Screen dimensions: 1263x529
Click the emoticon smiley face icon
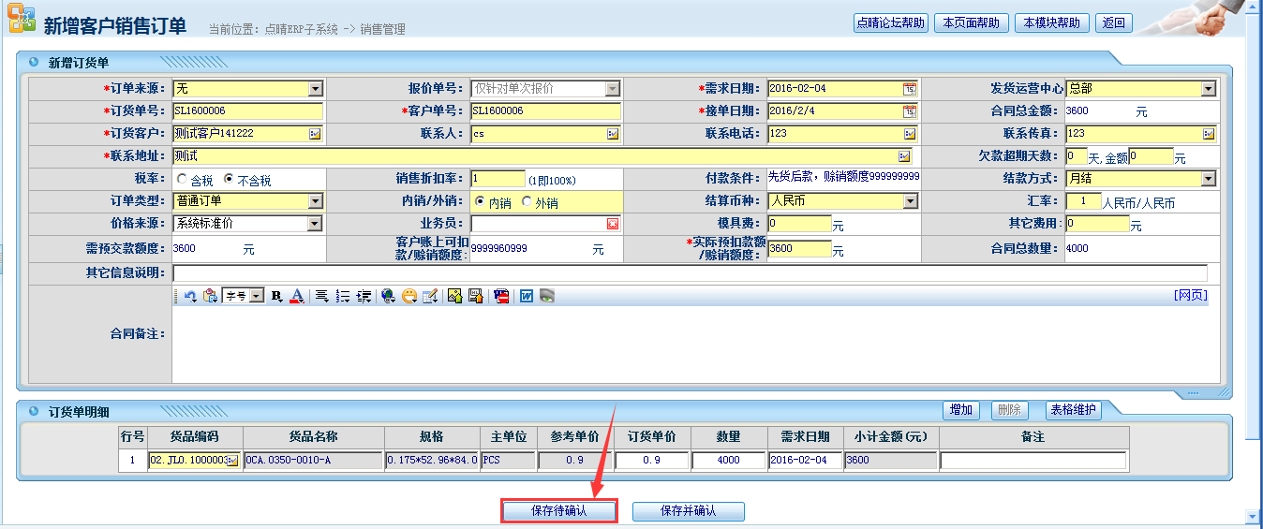pyautogui.click(x=409, y=296)
